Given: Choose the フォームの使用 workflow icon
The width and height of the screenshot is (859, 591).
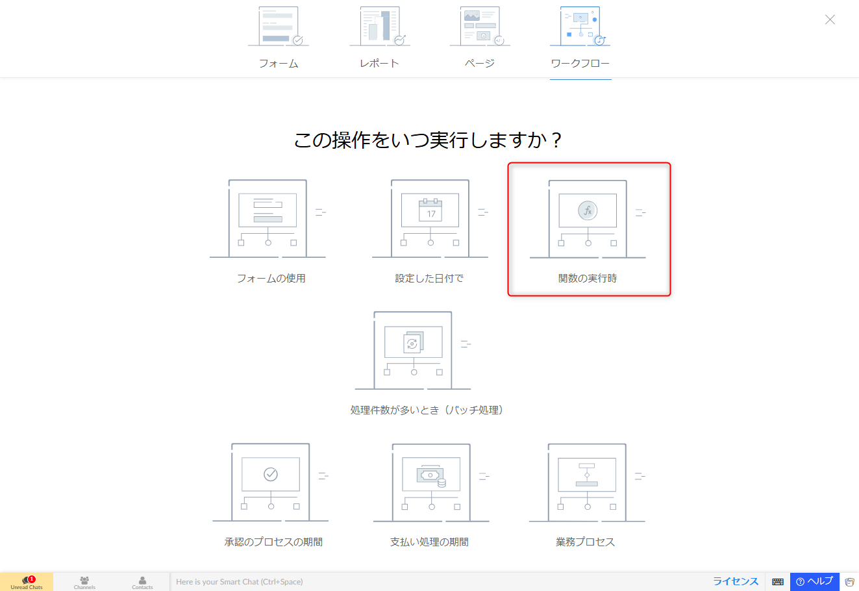Looking at the screenshot, I should (x=268, y=219).
